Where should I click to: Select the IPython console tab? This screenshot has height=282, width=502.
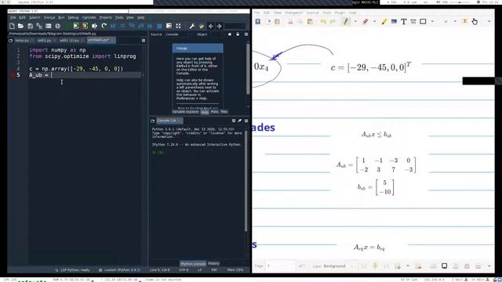click(x=193, y=264)
